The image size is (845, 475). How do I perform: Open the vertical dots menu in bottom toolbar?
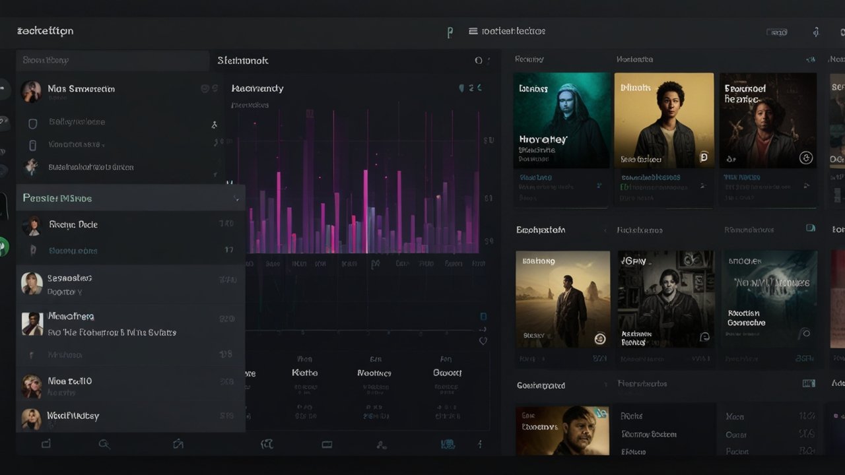480,444
